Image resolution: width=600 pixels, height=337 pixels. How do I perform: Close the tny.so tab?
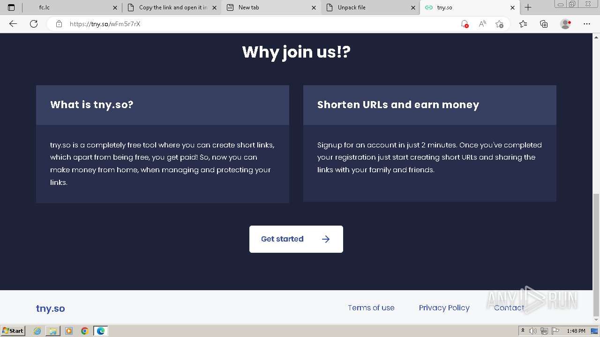[513, 7]
